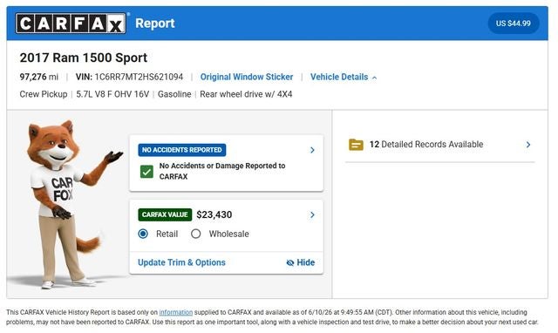The height and width of the screenshot is (333, 558).
Task: Open CARFAX Value details chevron
Action: click(312, 215)
